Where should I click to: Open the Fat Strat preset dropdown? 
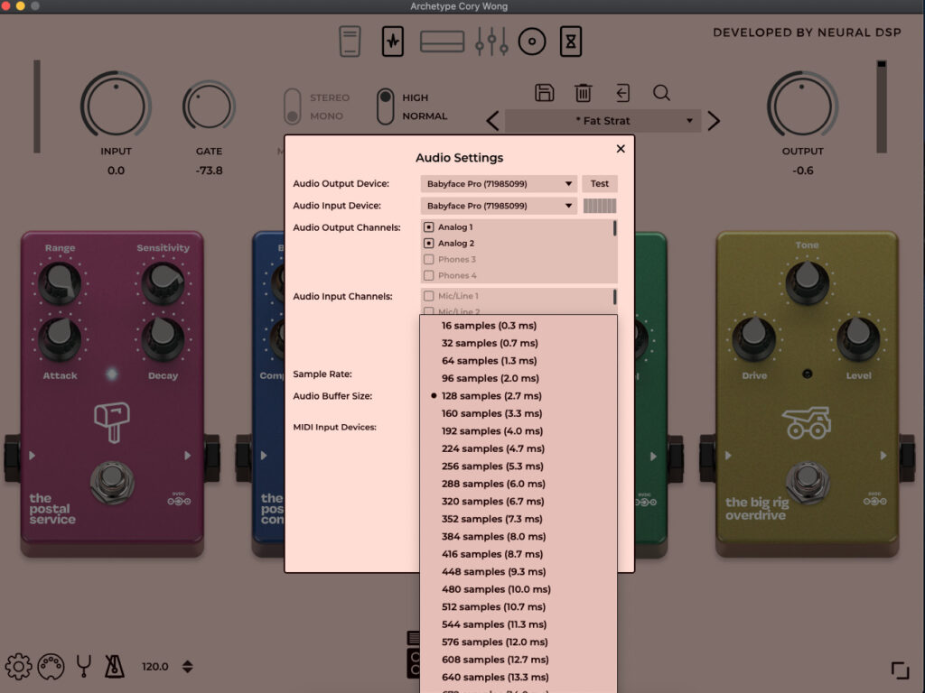point(603,121)
